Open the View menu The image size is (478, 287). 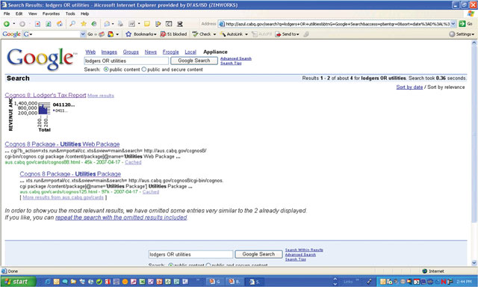pyautogui.click(x=32, y=13)
